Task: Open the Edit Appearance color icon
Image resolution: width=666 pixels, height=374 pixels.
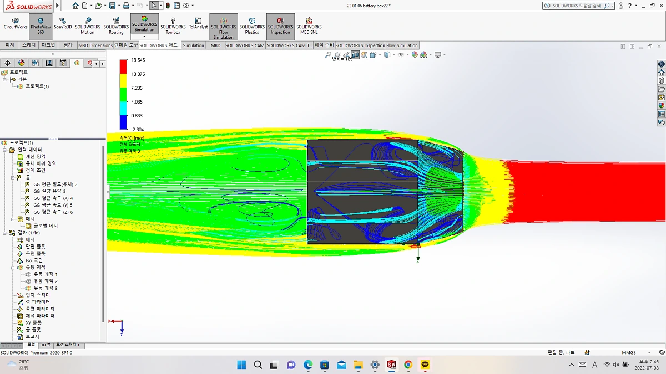Action: coord(415,55)
